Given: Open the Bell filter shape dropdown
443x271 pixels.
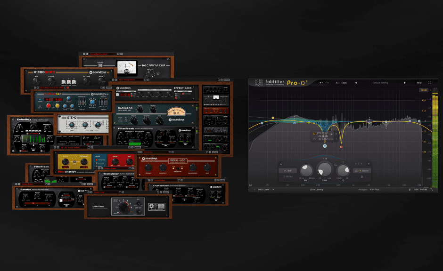Looking at the screenshot, I should tap(288, 170).
